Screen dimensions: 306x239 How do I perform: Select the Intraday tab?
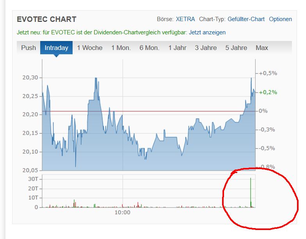[56, 48]
